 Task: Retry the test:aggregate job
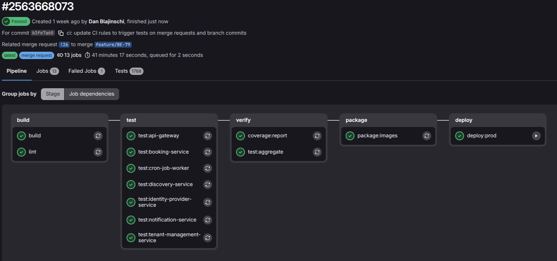coord(317,152)
